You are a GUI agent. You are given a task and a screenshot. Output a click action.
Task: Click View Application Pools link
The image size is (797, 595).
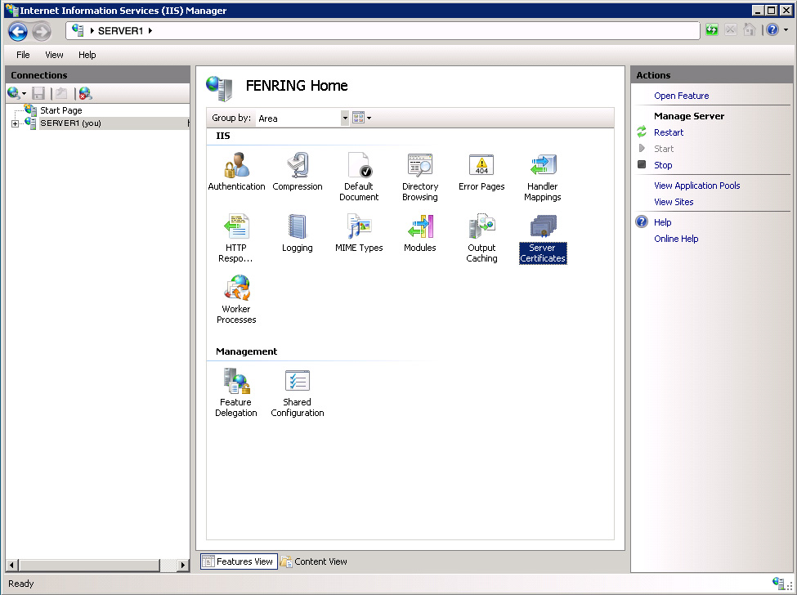[697, 186]
